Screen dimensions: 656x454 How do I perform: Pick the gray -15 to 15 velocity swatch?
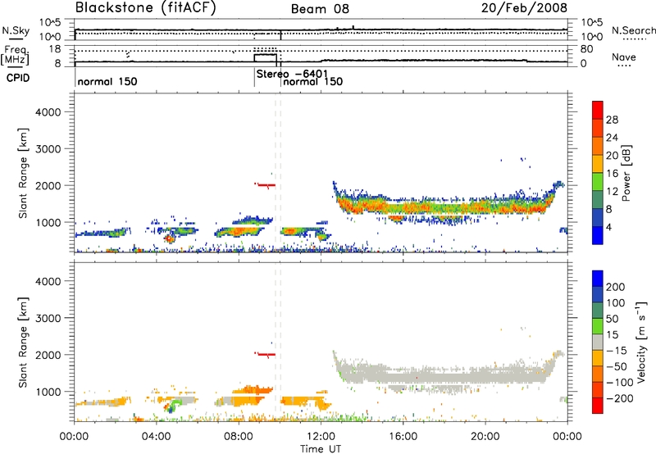point(598,342)
